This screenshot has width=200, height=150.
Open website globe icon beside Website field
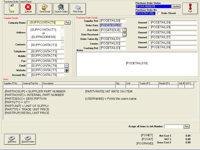66,70
